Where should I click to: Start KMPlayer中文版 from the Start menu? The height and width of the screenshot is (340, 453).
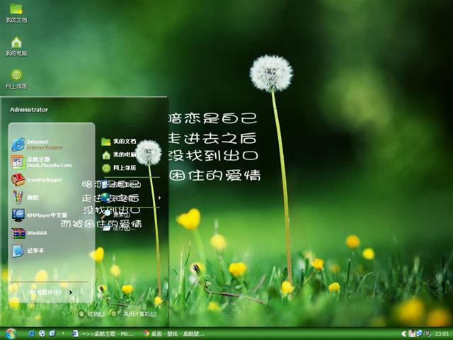coord(40,215)
